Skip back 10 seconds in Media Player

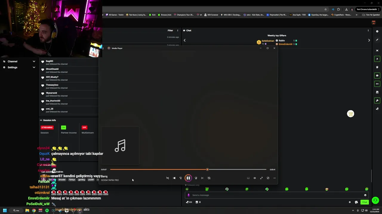pyautogui.click(x=181, y=178)
